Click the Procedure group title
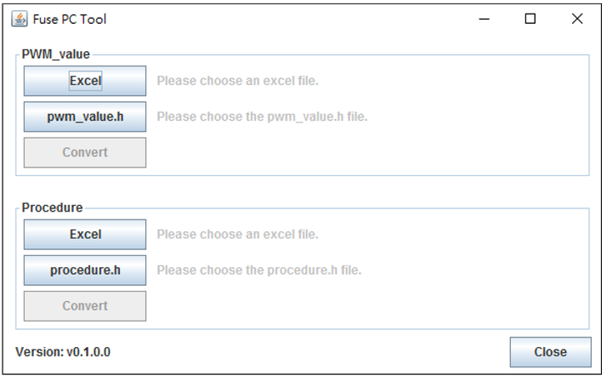Viewport: 607px width, 381px height. point(52,208)
